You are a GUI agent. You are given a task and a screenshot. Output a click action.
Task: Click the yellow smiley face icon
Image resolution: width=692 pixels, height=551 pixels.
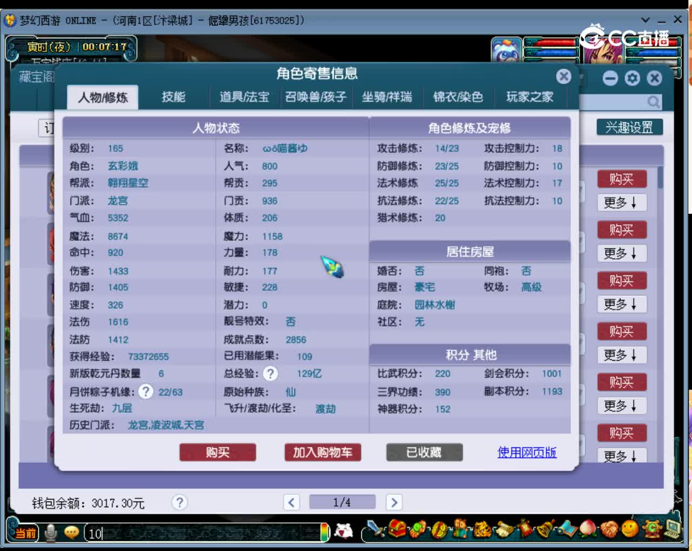coord(630,528)
